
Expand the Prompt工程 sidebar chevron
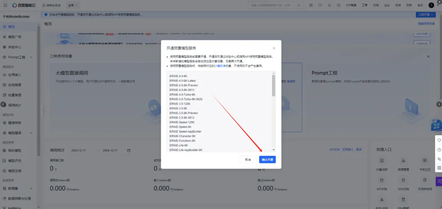point(31,57)
